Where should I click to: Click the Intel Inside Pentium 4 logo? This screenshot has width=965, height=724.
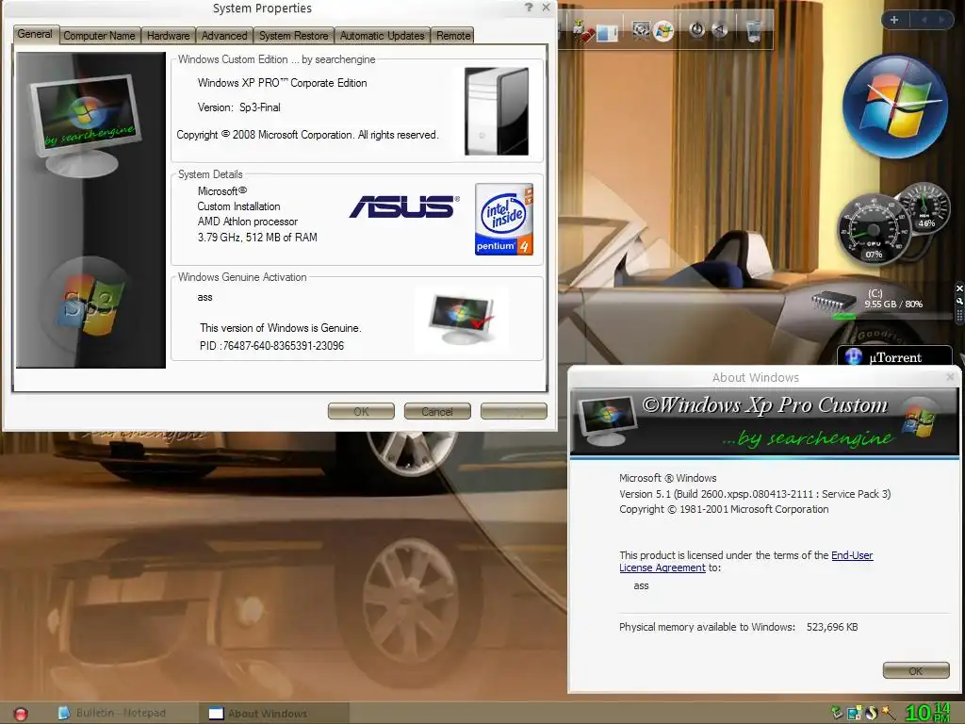pyautogui.click(x=504, y=219)
